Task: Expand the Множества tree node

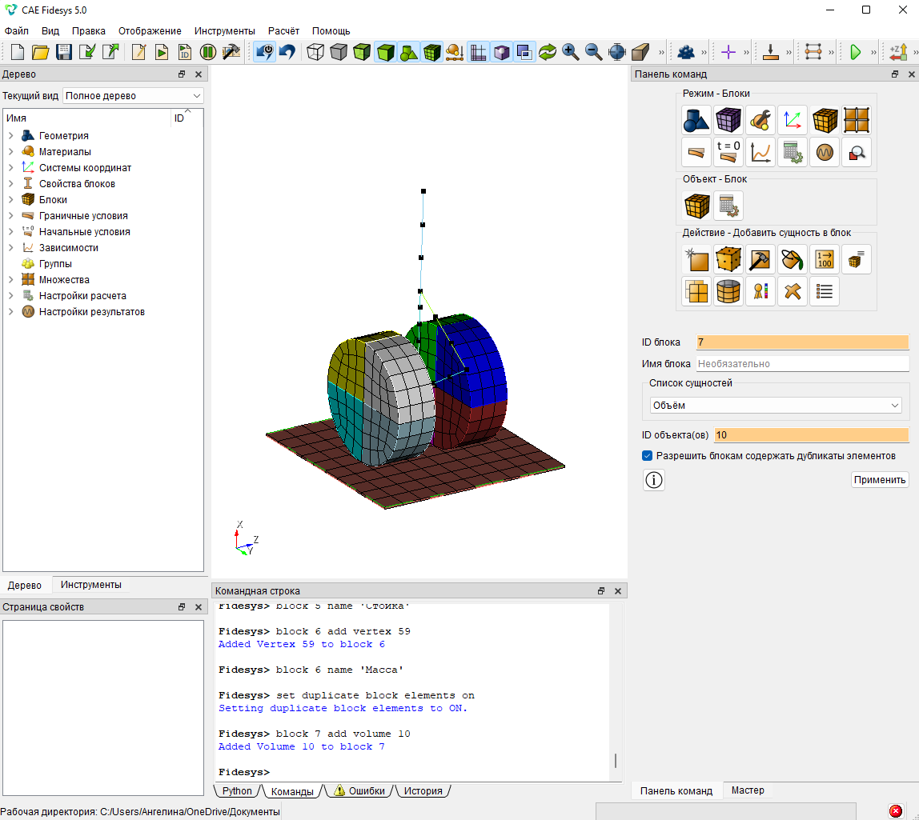Action: coord(10,280)
